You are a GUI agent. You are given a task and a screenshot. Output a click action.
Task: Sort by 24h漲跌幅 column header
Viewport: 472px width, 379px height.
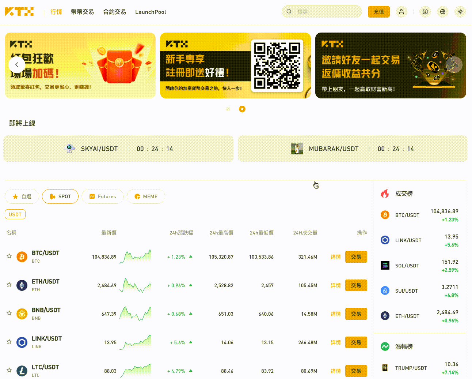tap(181, 233)
